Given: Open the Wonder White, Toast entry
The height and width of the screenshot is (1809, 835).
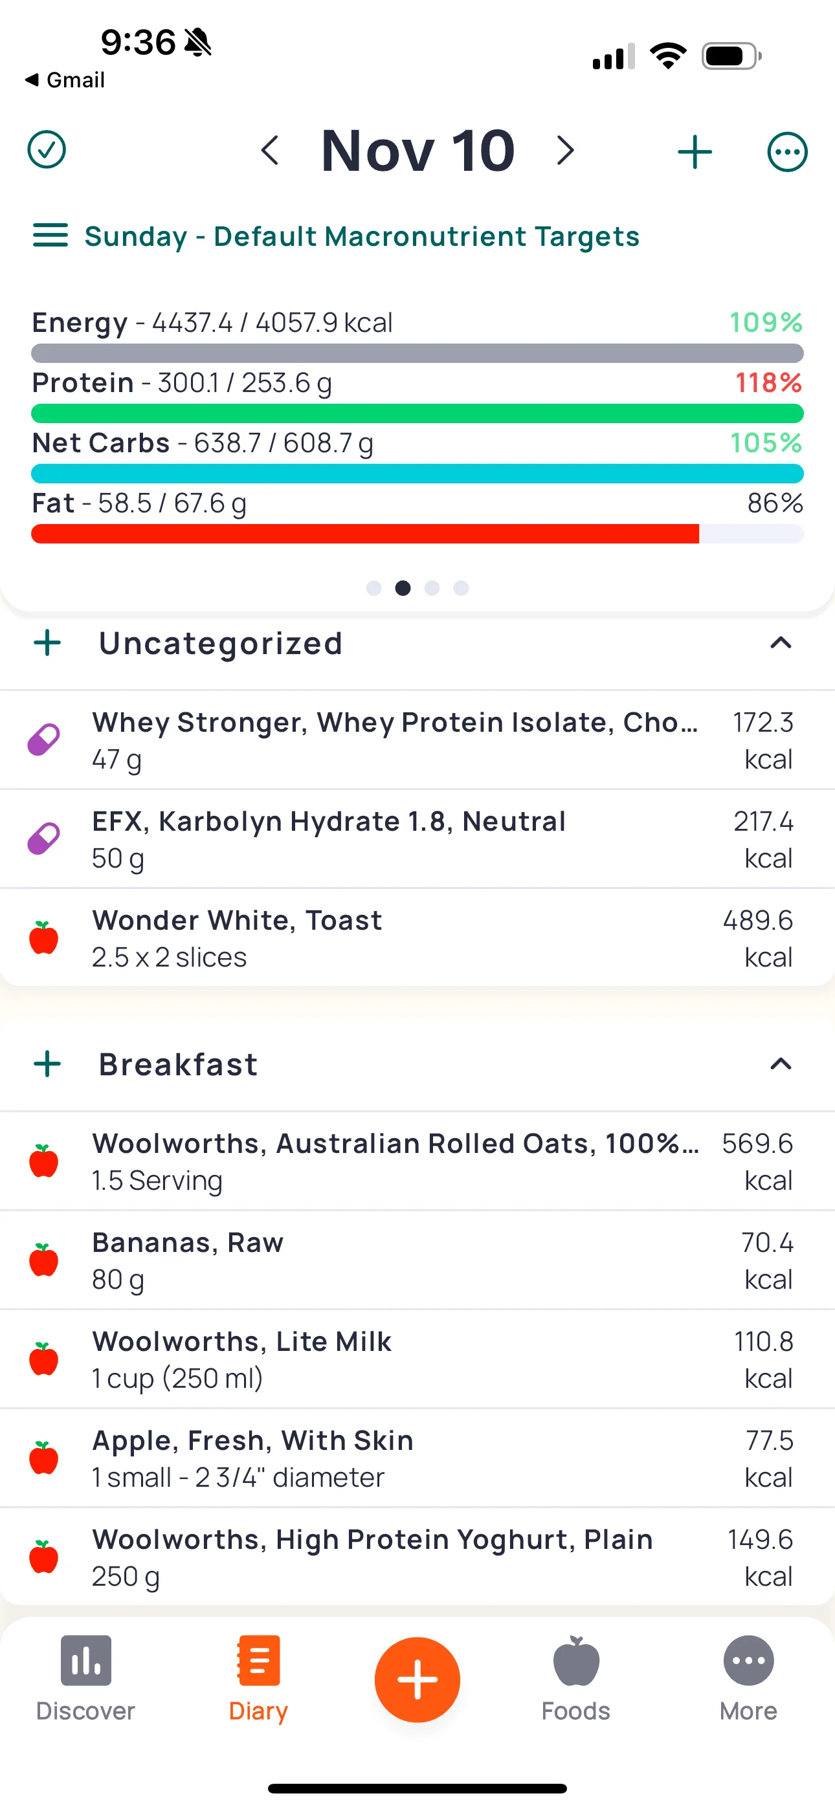Looking at the screenshot, I should (x=417, y=938).
